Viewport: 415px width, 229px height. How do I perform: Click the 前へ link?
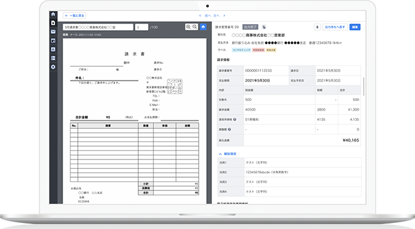click(x=208, y=16)
